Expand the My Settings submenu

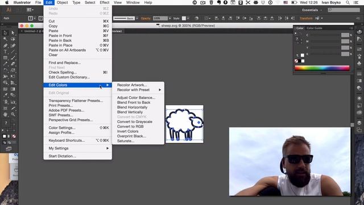point(77,148)
